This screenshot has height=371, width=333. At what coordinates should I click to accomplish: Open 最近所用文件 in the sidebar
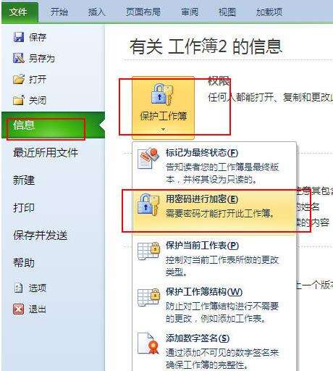(46, 153)
